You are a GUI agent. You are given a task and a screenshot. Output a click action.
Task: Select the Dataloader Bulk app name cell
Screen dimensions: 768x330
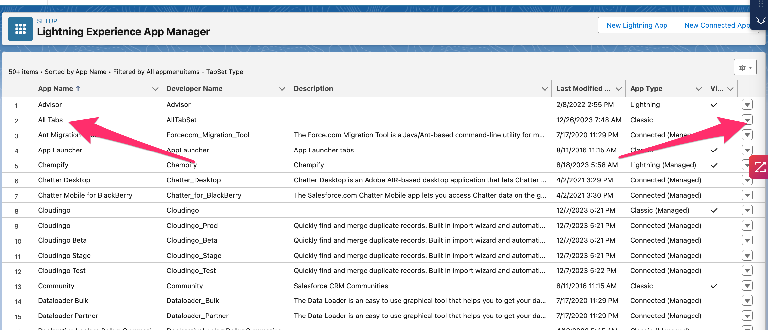[x=63, y=301]
